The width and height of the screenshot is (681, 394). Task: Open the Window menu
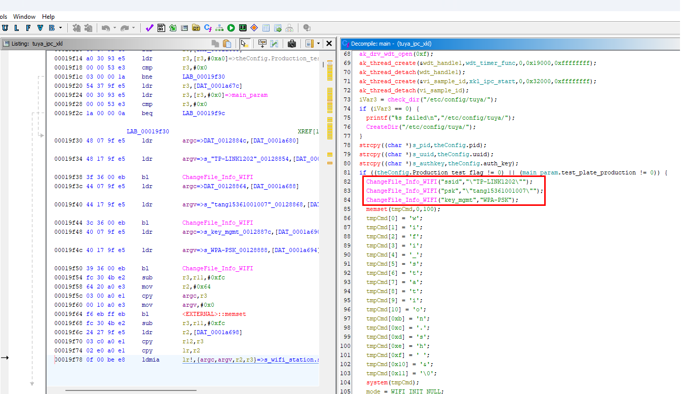click(x=24, y=17)
